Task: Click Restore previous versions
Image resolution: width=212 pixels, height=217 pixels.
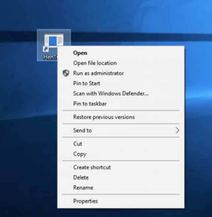Action: coord(104,117)
